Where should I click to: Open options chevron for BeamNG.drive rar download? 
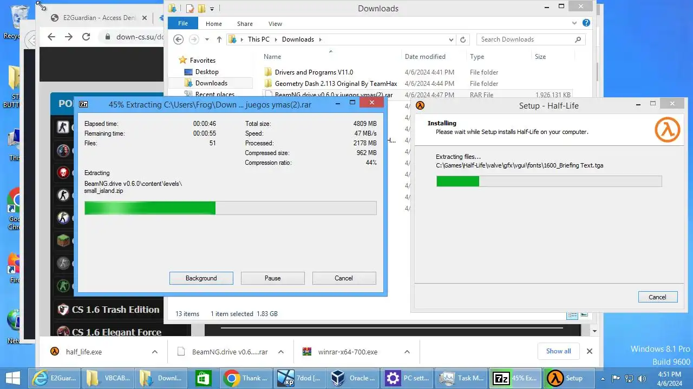coord(281,352)
